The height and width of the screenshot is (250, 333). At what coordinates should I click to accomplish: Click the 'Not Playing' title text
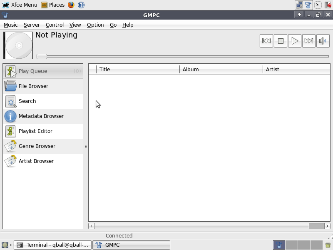pos(56,35)
